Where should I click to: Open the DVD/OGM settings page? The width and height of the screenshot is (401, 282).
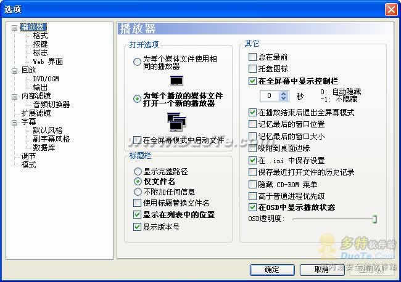click(46, 79)
